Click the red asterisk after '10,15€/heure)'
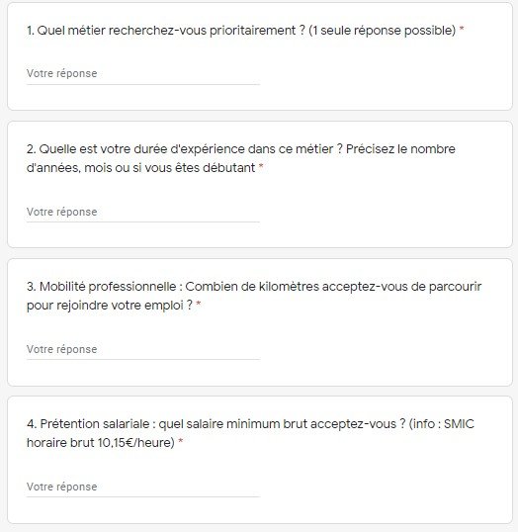The width and height of the screenshot is (518, 532). coord(181,441)
